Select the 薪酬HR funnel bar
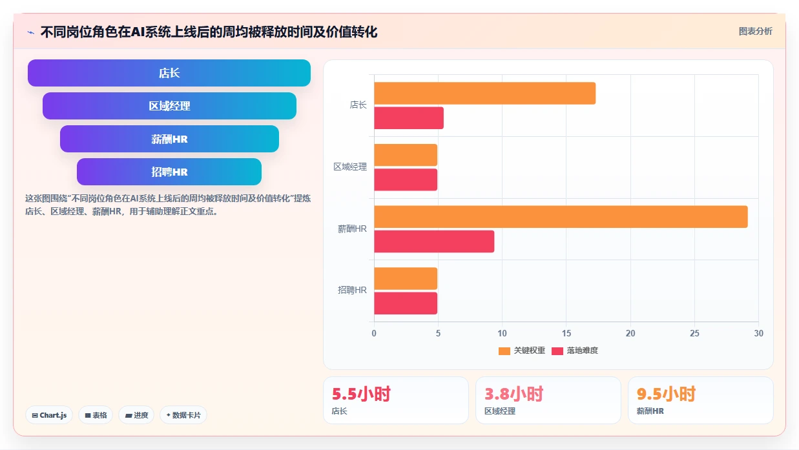The height and width of the screenshot is (450, 799). (169, 139)
